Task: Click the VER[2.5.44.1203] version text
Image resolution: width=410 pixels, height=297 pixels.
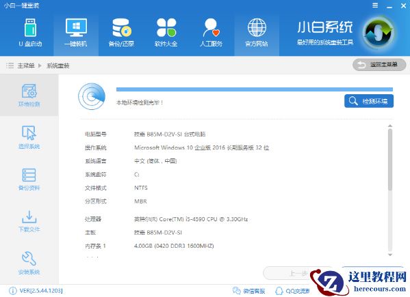Action: pos(41,290)
